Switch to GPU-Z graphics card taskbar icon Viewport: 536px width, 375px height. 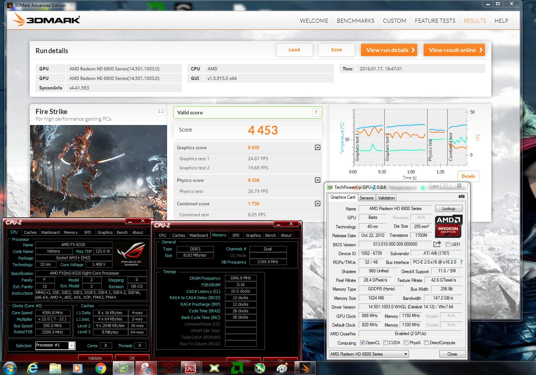point(123,368)
